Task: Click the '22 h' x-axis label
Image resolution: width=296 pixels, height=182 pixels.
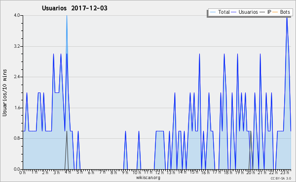Action: pos(273,172)
